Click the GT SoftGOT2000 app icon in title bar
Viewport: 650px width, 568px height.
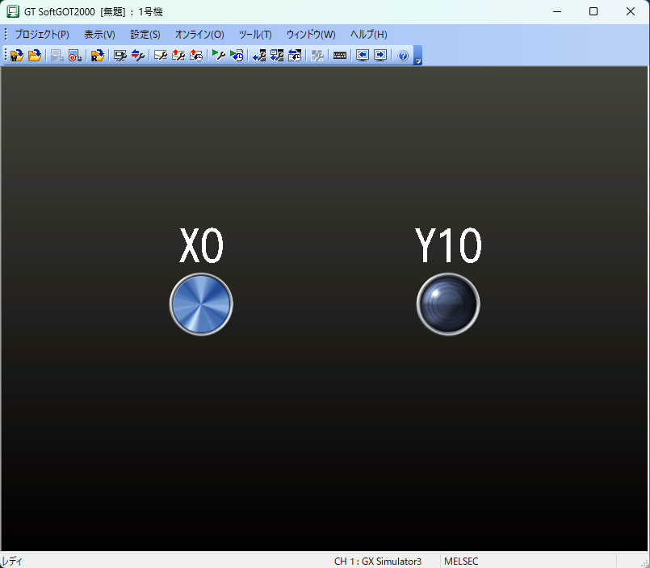[x=13, y=11]
